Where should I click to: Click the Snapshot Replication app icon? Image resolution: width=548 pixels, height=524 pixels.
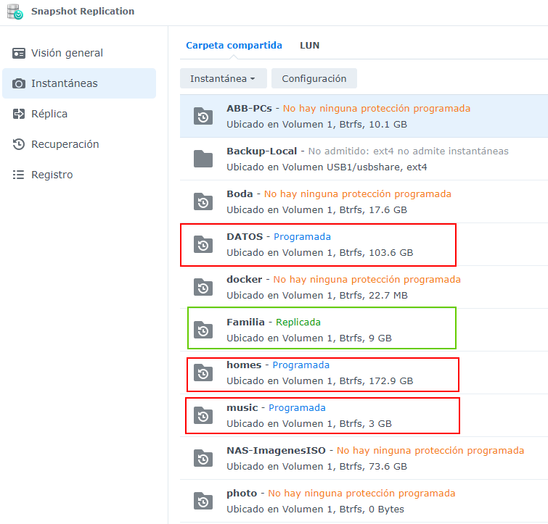[x=15, y=12]
